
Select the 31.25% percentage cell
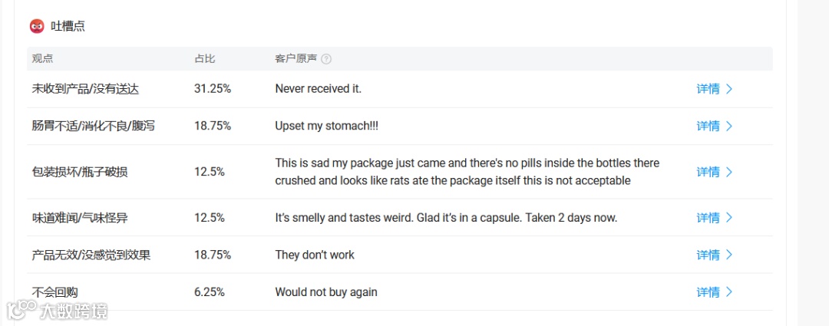point(213,89)
